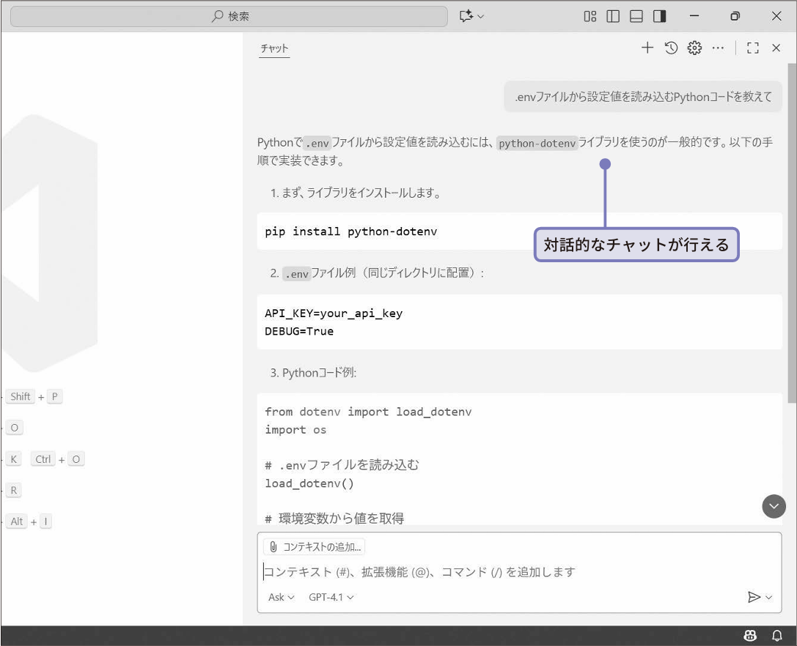Viewport: 797px width, 646px height.
Task: Toggle the primary side bar
Action: [x=613, y=16]
